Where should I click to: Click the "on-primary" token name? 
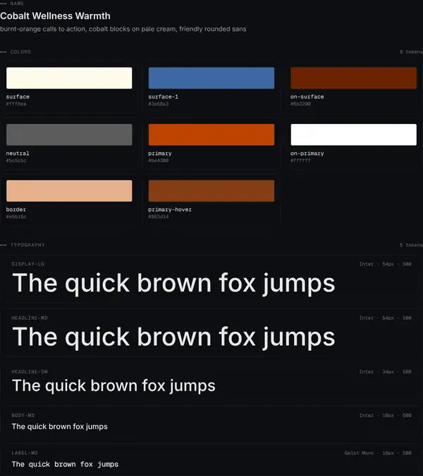(x=307, y=154)
